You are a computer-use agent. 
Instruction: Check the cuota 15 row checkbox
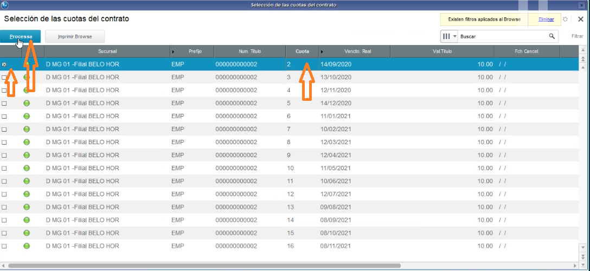pyautogui.click(x=4, y=233)
